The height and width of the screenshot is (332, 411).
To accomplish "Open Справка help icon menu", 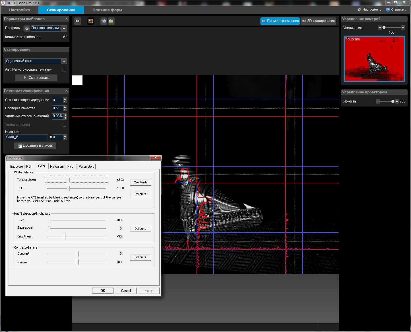I will coord(388,10).
